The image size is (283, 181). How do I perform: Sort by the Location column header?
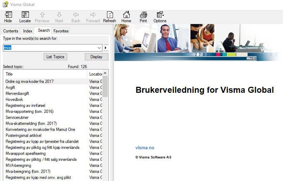pyautogui.click(x=95, y=74)
